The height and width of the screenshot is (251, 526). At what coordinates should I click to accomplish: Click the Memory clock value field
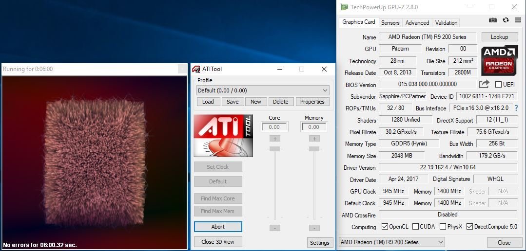coord(314,127)
